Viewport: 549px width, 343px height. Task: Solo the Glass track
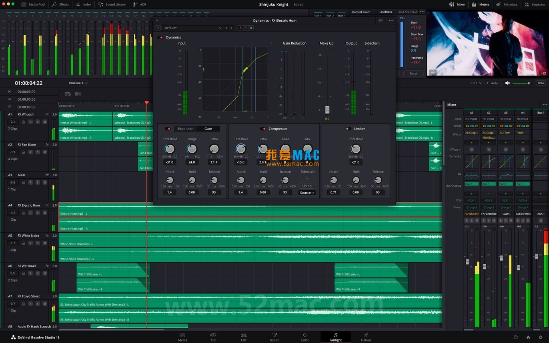[x=38, y=181]
